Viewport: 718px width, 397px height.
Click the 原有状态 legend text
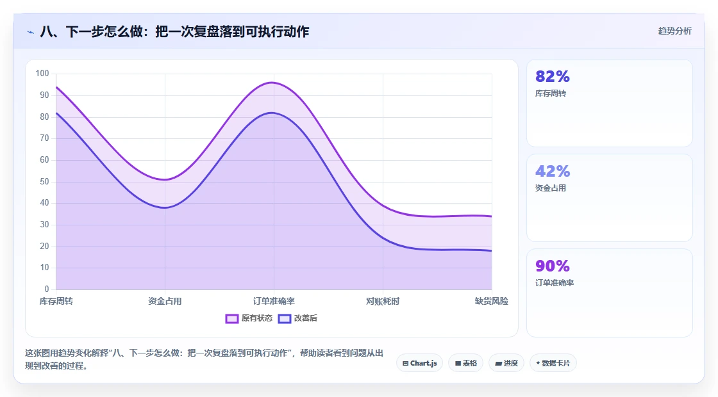pyautogui.click(x=257, y=318)
